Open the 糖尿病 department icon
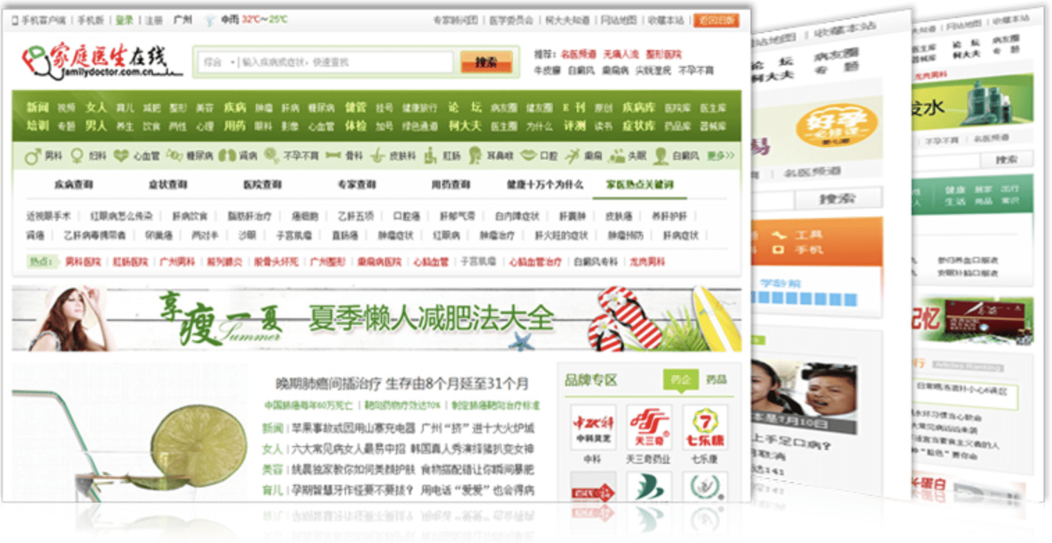Image resolution: width=1052 pixels, height=543 pixels. coord(174,156)
